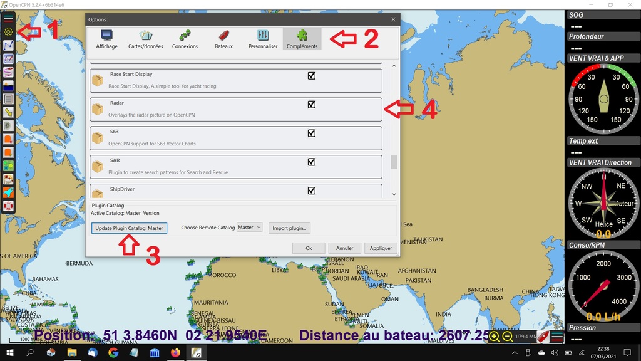Click the taskbar clock showing 22:38
This screenshot has height=361, width=641.
(x=603, y=348)
